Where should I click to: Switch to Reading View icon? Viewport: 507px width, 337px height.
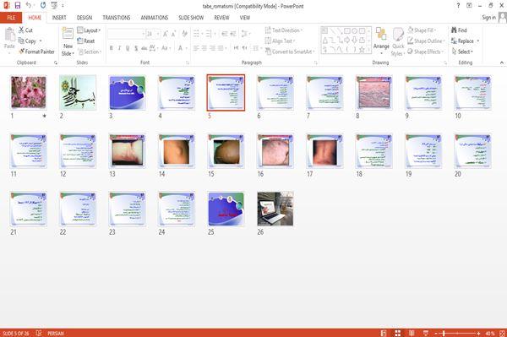coord(412,333)
